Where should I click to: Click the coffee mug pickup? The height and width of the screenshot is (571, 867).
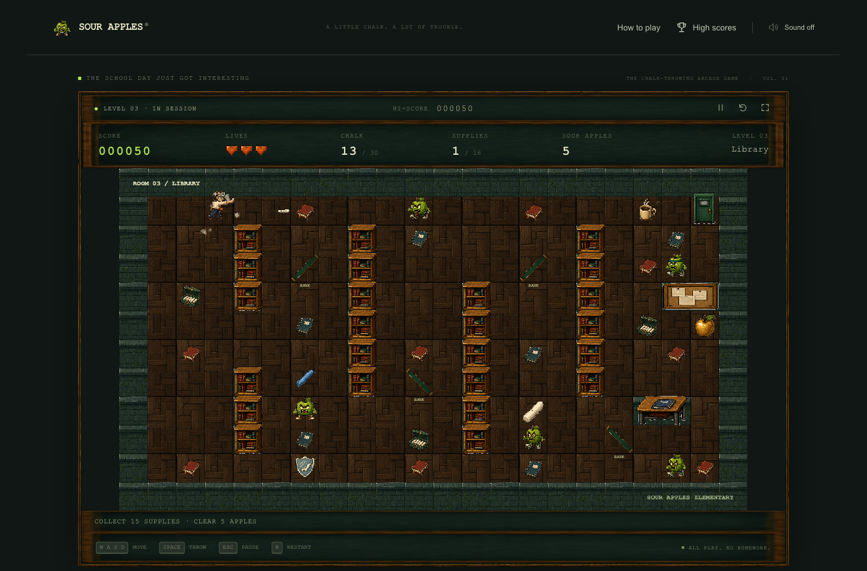click(647, 210)
